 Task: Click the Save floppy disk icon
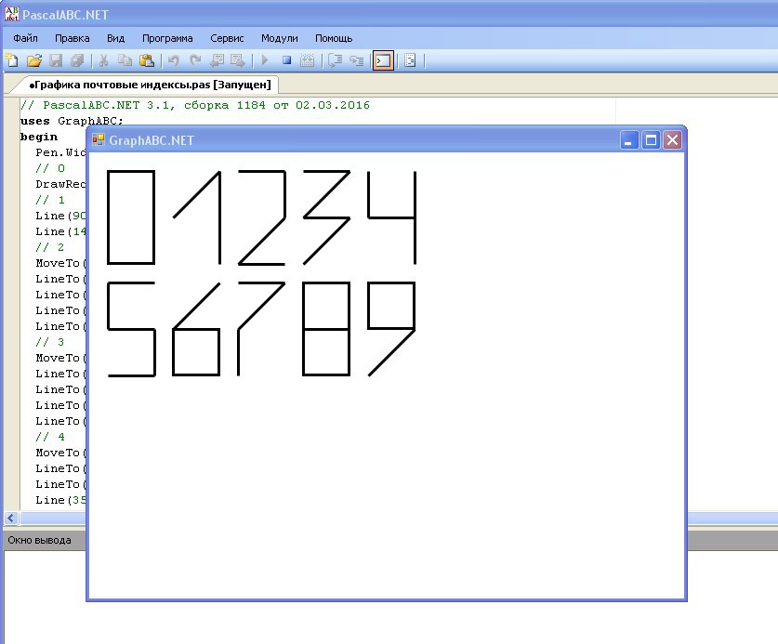click(x=56, y=61)
